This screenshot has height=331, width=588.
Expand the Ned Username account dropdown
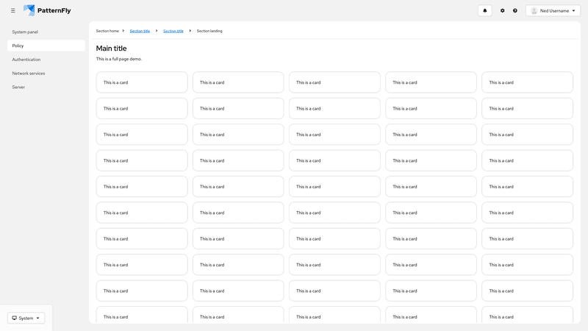pyautogui.click(x=553, y=10)
